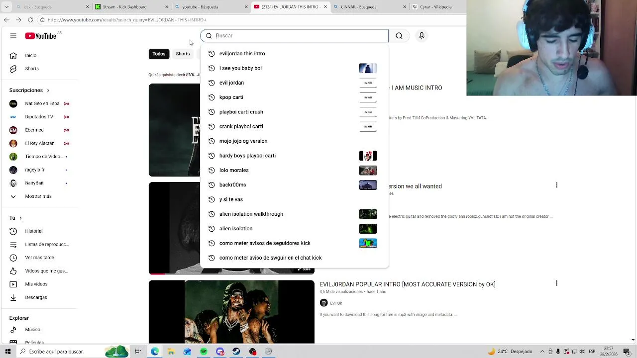This screenshot has width=637, height=358.
Task: Open Tiempo de Videojuegos channel
Action: coord(39,157)
